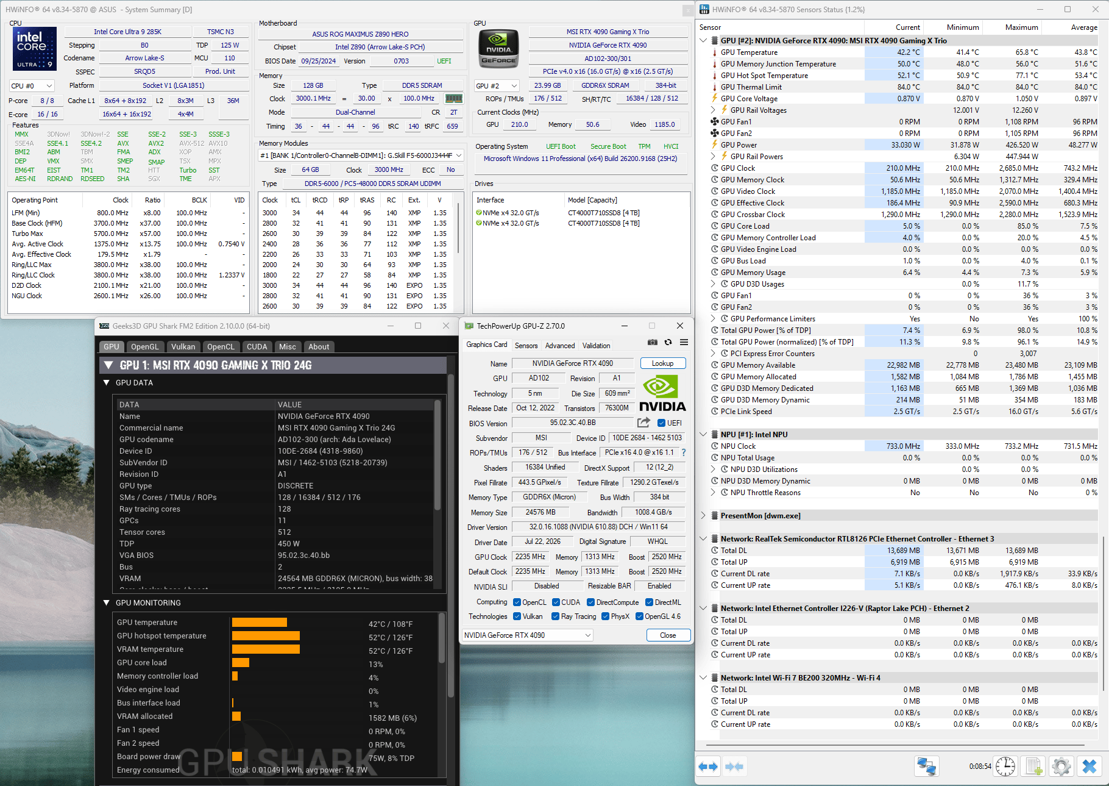
Task: Switch to Vulkan tab in GPU Shark
Action: coord(183,346)
